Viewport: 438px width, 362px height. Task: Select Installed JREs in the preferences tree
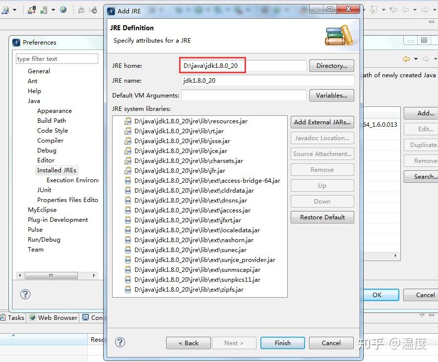pyautogui.click(x=57, y=170)
